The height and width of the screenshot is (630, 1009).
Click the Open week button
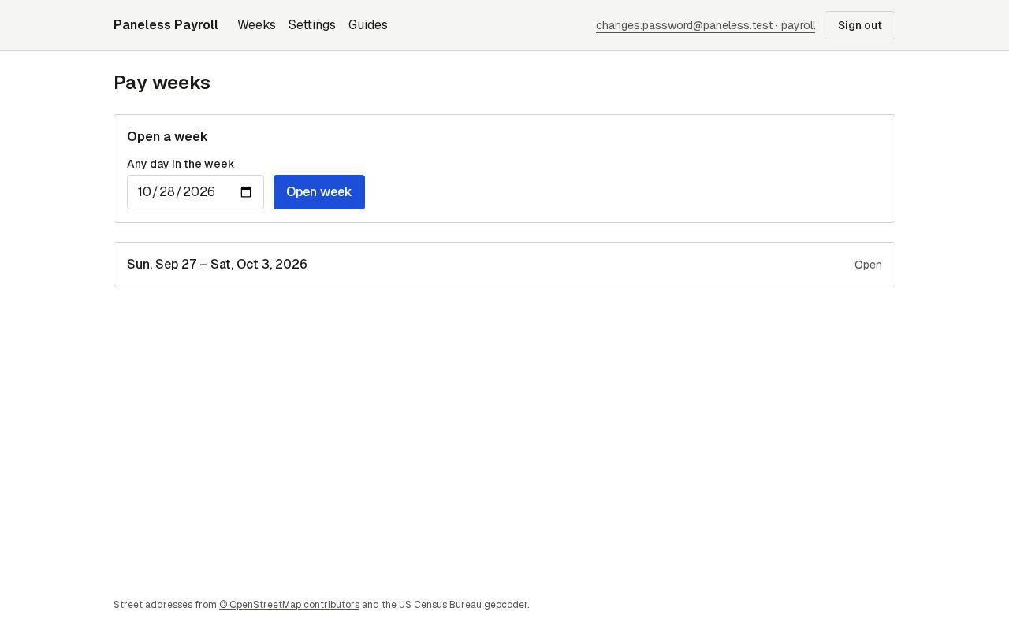click(319, 192)
